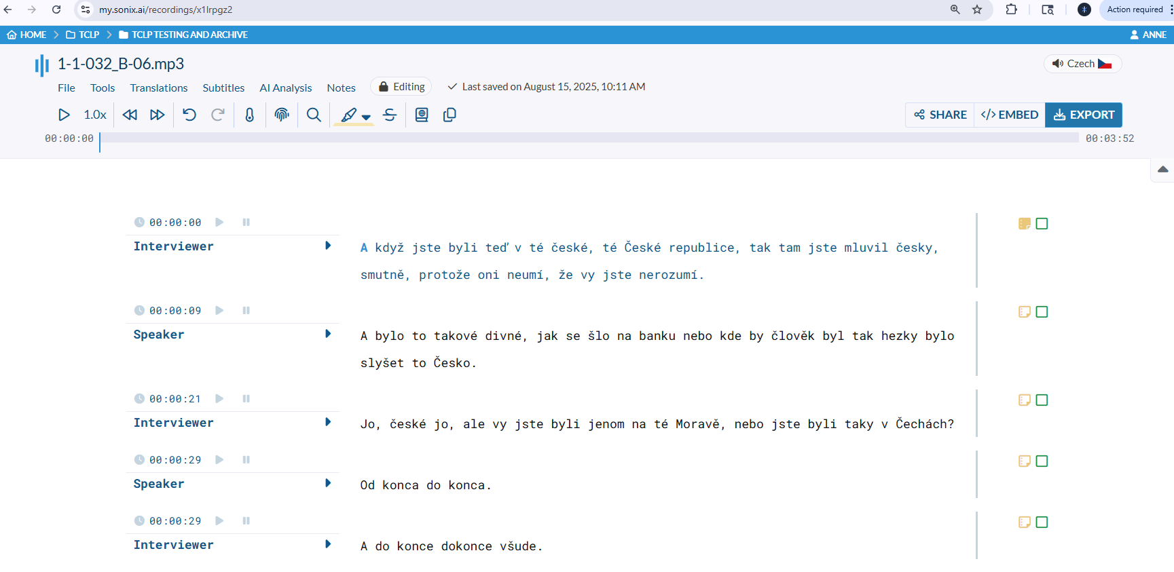Select checkbox for 00:00:21 paragraph
The width and height of the screenshot is (1174, 572).
click(1042, 400)
